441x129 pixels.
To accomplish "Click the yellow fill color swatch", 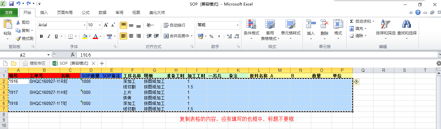I will tap(85, 36).
